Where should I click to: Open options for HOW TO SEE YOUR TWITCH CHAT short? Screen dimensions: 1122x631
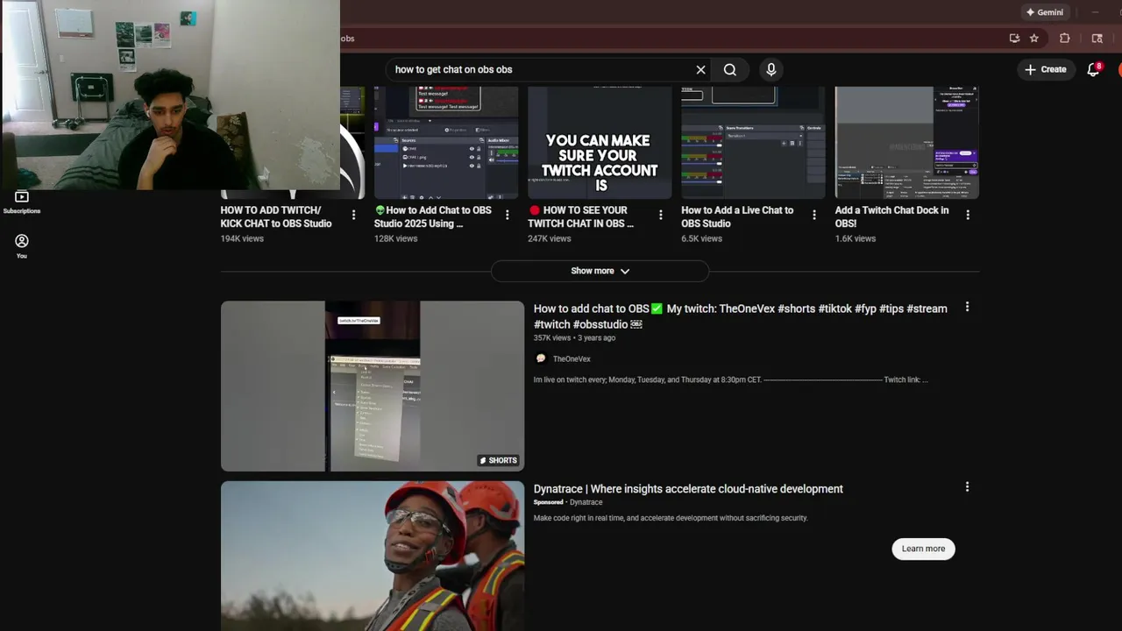pos(660,215)
